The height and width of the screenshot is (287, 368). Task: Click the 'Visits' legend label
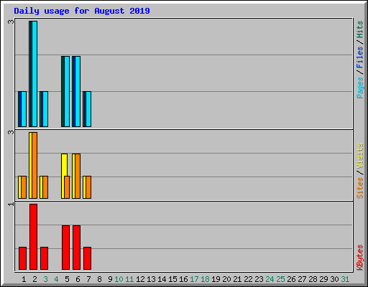(360, 156)
